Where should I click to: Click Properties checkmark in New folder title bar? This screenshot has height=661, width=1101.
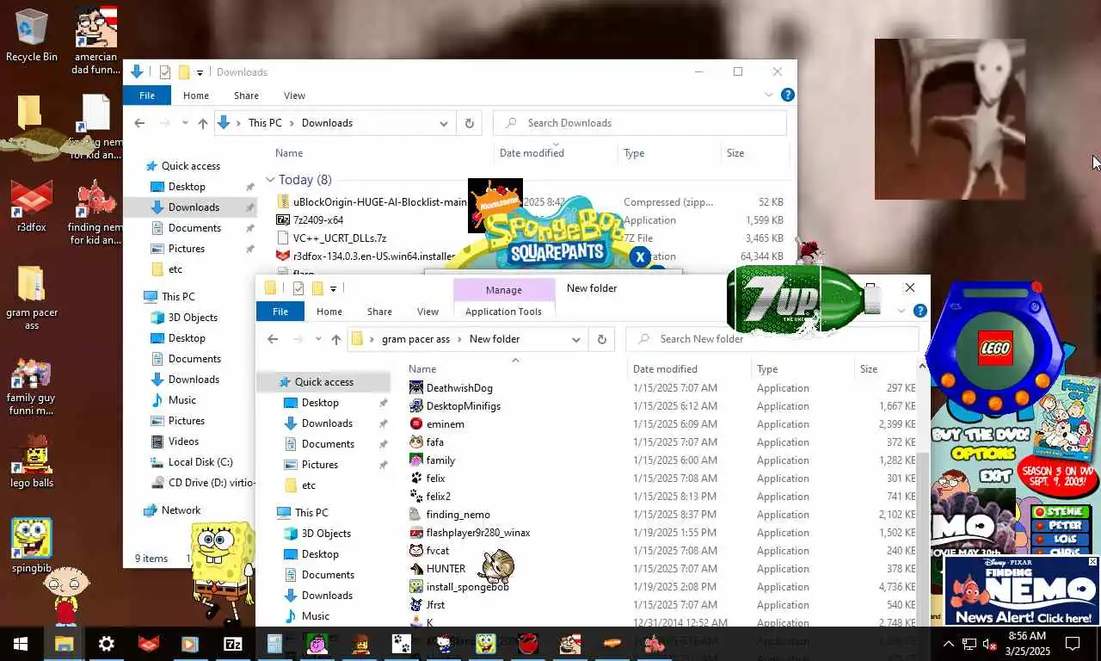coord(298,288)
